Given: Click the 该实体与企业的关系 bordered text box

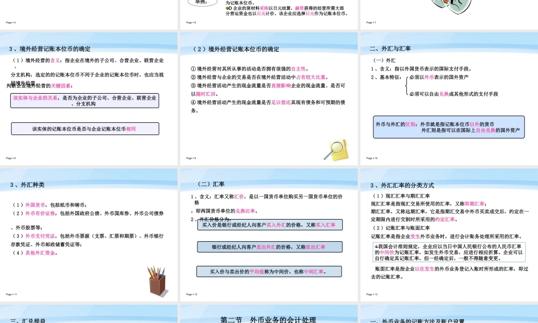Looking at the screenshot, I should 84,100.
